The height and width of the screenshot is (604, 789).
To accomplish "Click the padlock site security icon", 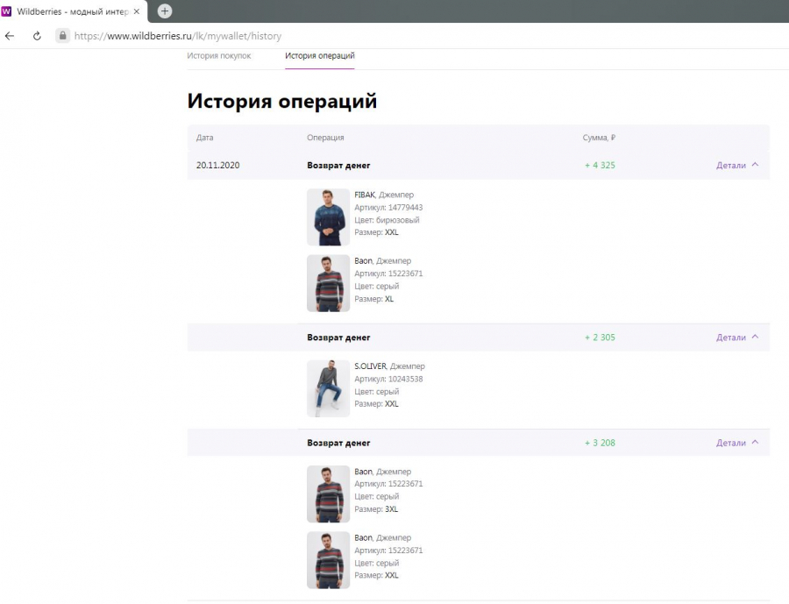I will pyautogui.click(x=62, y=36).
